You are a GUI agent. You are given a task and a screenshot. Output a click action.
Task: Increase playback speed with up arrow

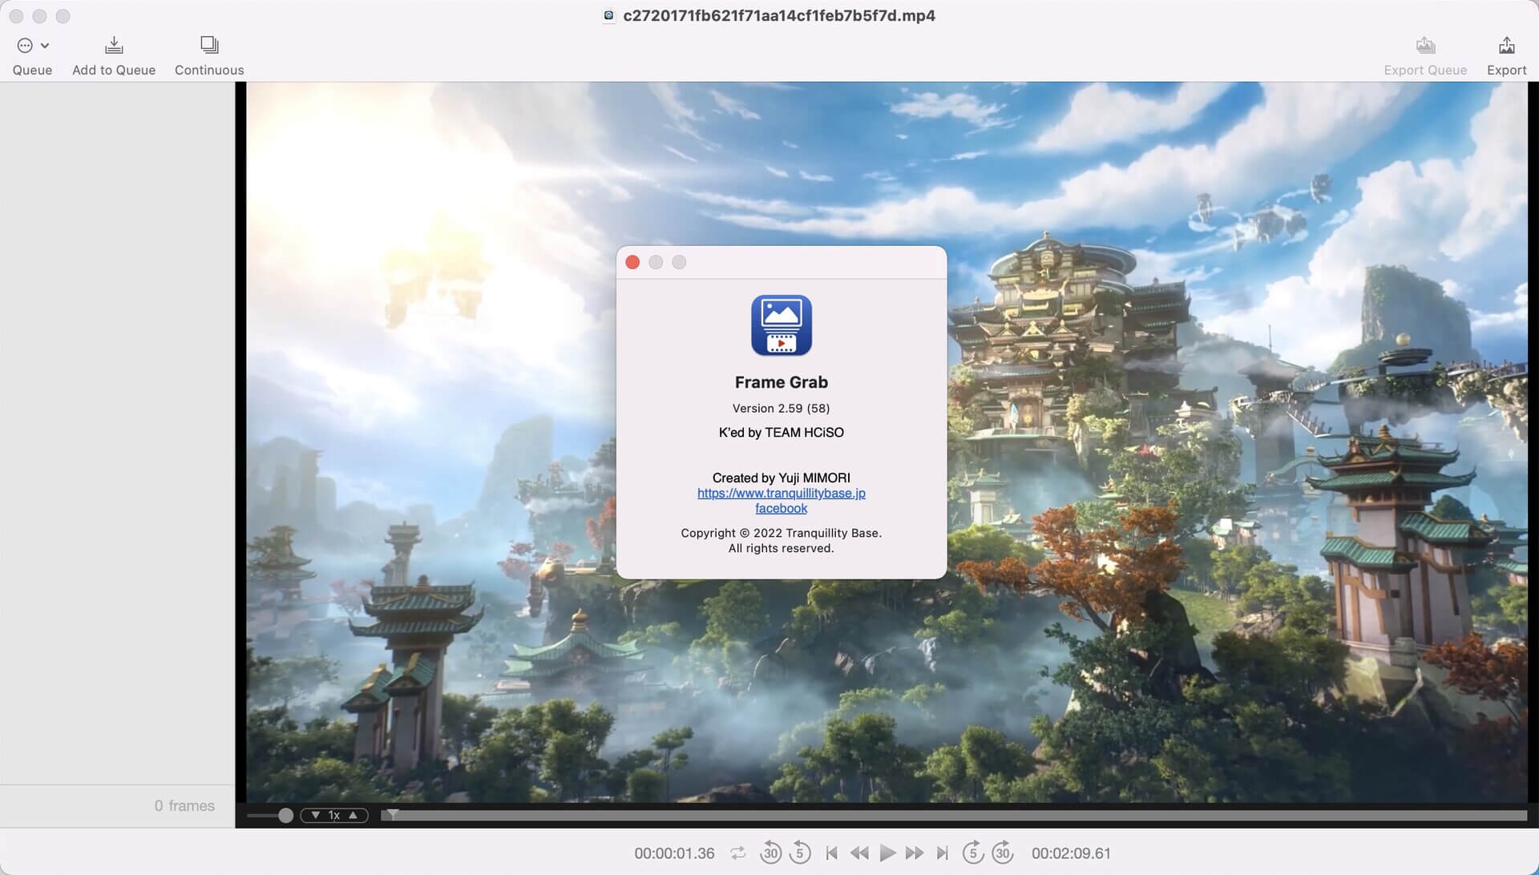tap(353, 815)
